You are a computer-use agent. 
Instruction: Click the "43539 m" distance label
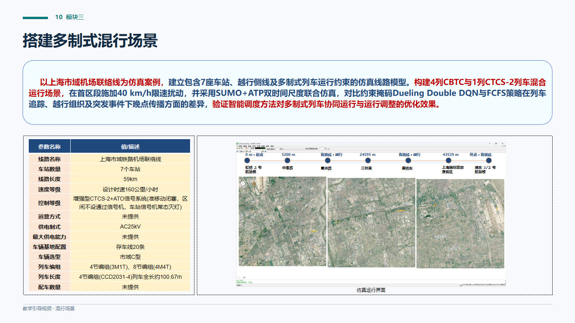pos(450,154)
